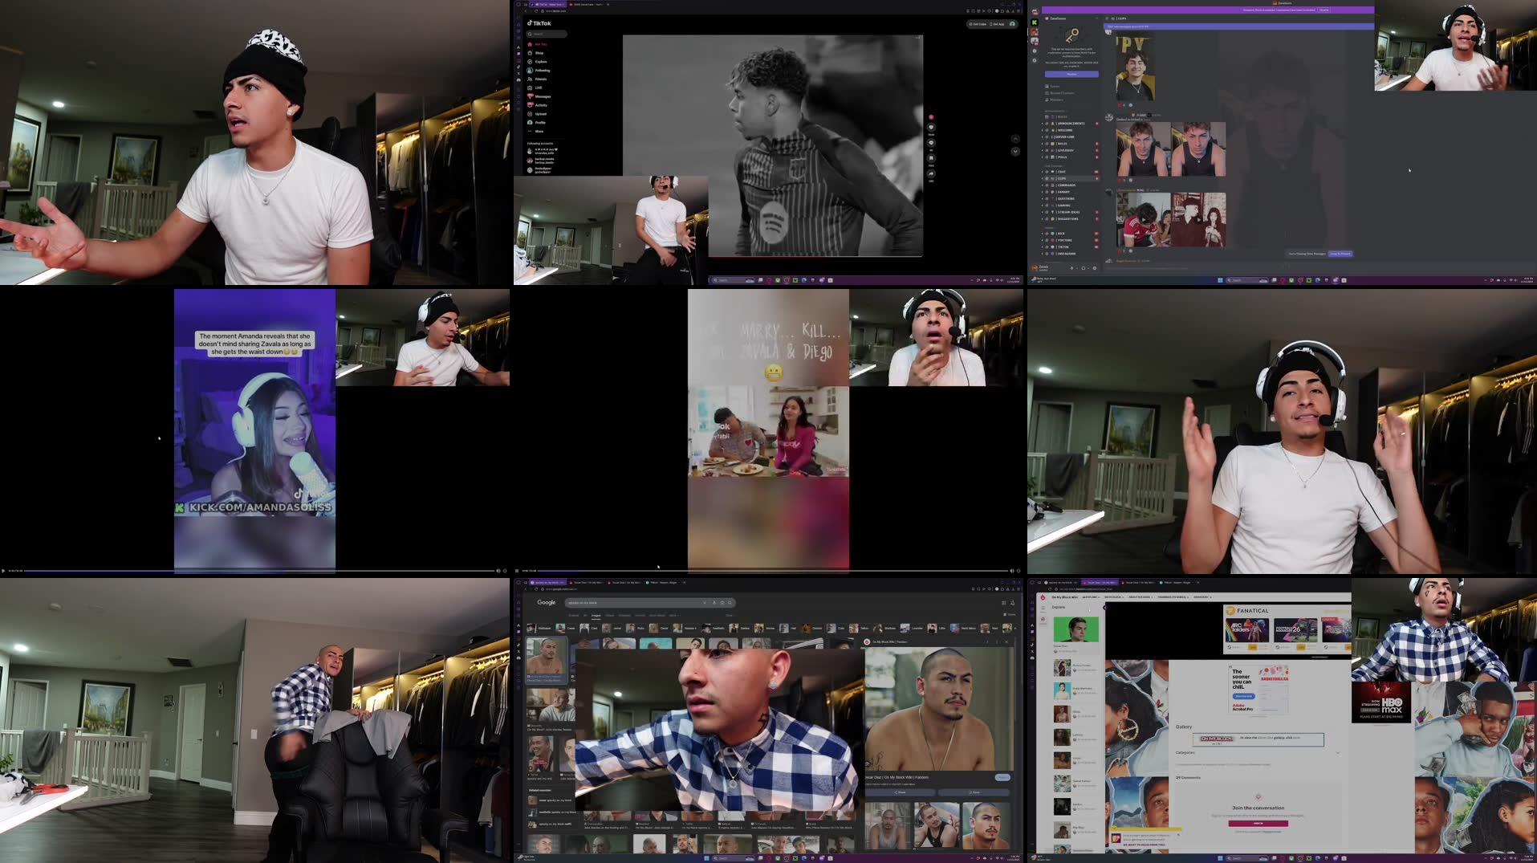This screenshot has height=863, width=1537.
Task: Expand the More option in TikTok sidebar
Action: pyautogui.click(x=537, y=132)
